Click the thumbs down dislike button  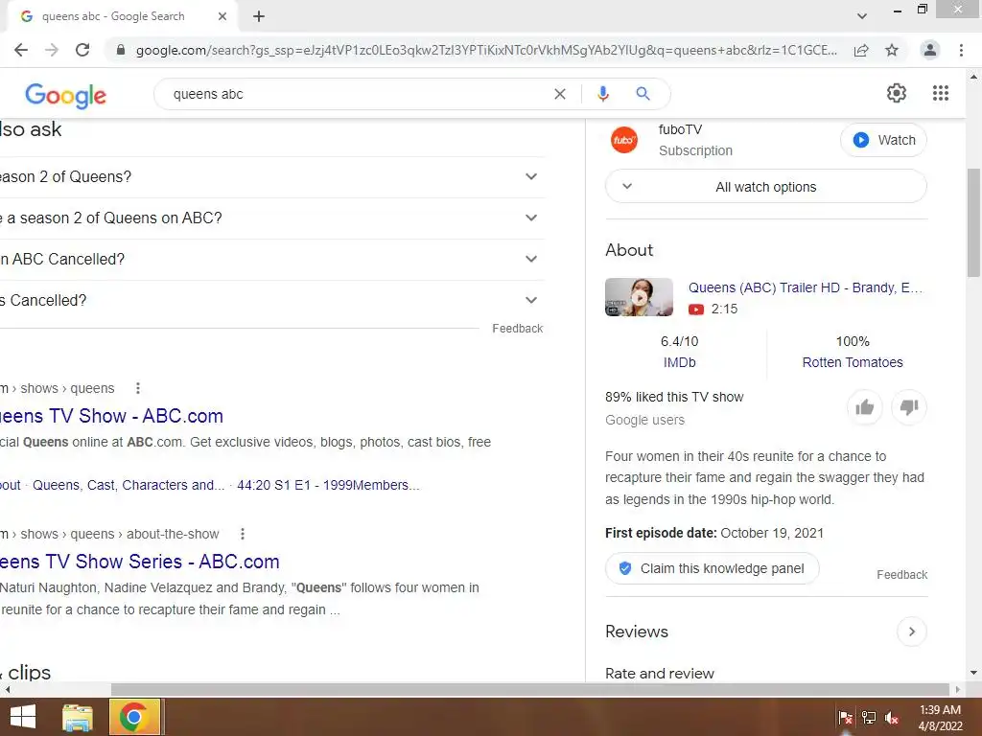(x=909, y=407)
